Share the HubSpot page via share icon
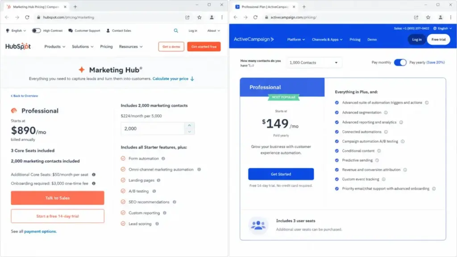The height and width of the screenshot is (257, 457). [187, 17]
